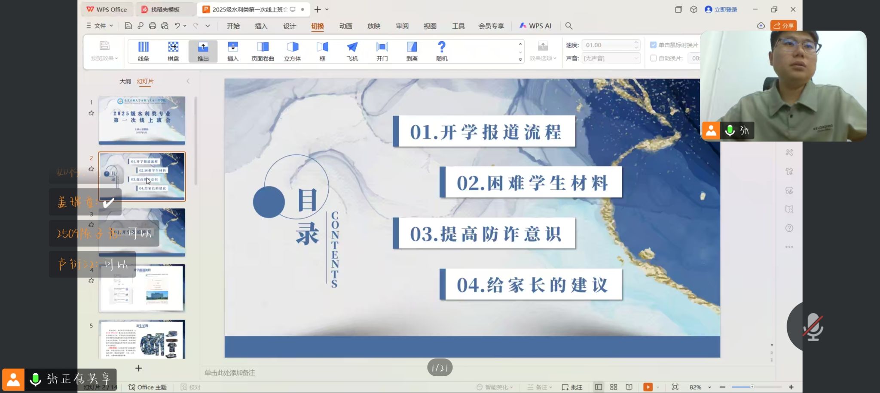Click the 分享 share button
Image resolution: width=880 pixels, height=393 pixels.
783,26
